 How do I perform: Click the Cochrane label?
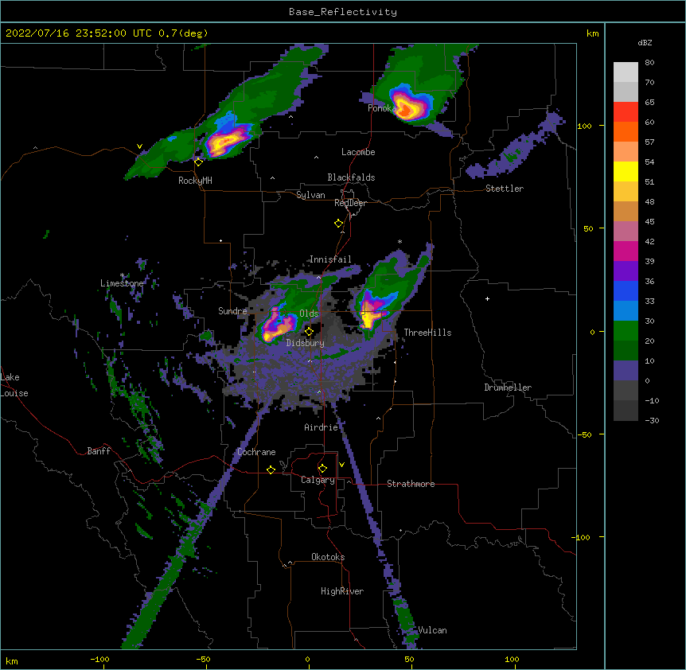click(x=256, y=452)
